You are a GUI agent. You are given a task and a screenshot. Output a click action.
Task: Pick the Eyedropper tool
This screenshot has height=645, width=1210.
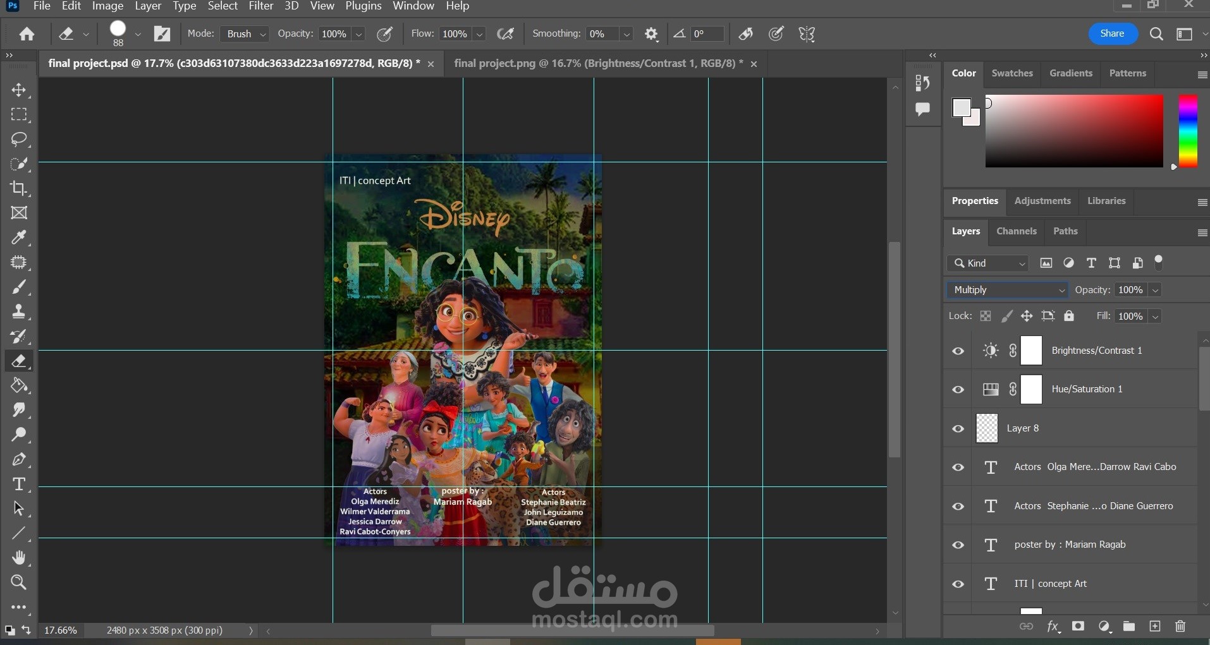(19, 238)
